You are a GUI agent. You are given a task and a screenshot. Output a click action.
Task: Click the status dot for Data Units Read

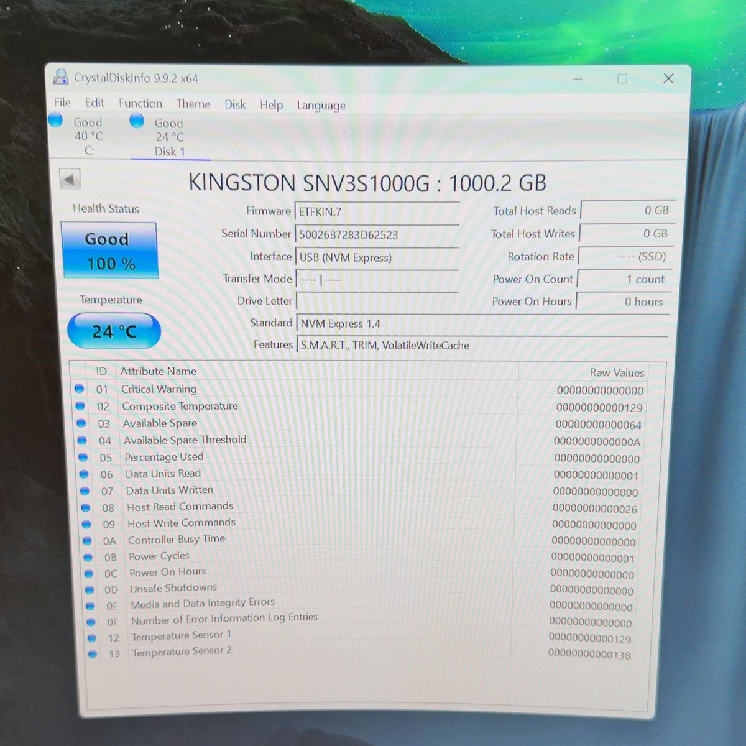tap(85, 474)
